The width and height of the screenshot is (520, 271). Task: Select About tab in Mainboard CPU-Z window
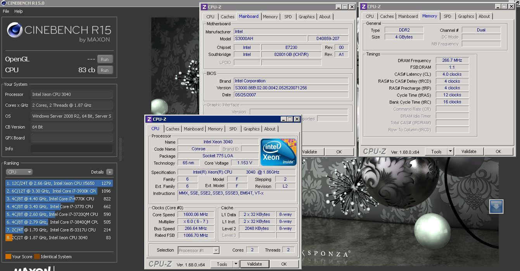point(325,17)
